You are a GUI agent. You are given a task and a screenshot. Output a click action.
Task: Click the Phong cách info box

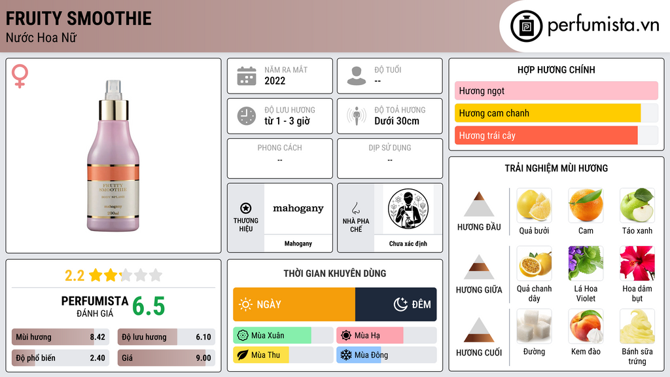pyautogui.click(x=280, y=158)
